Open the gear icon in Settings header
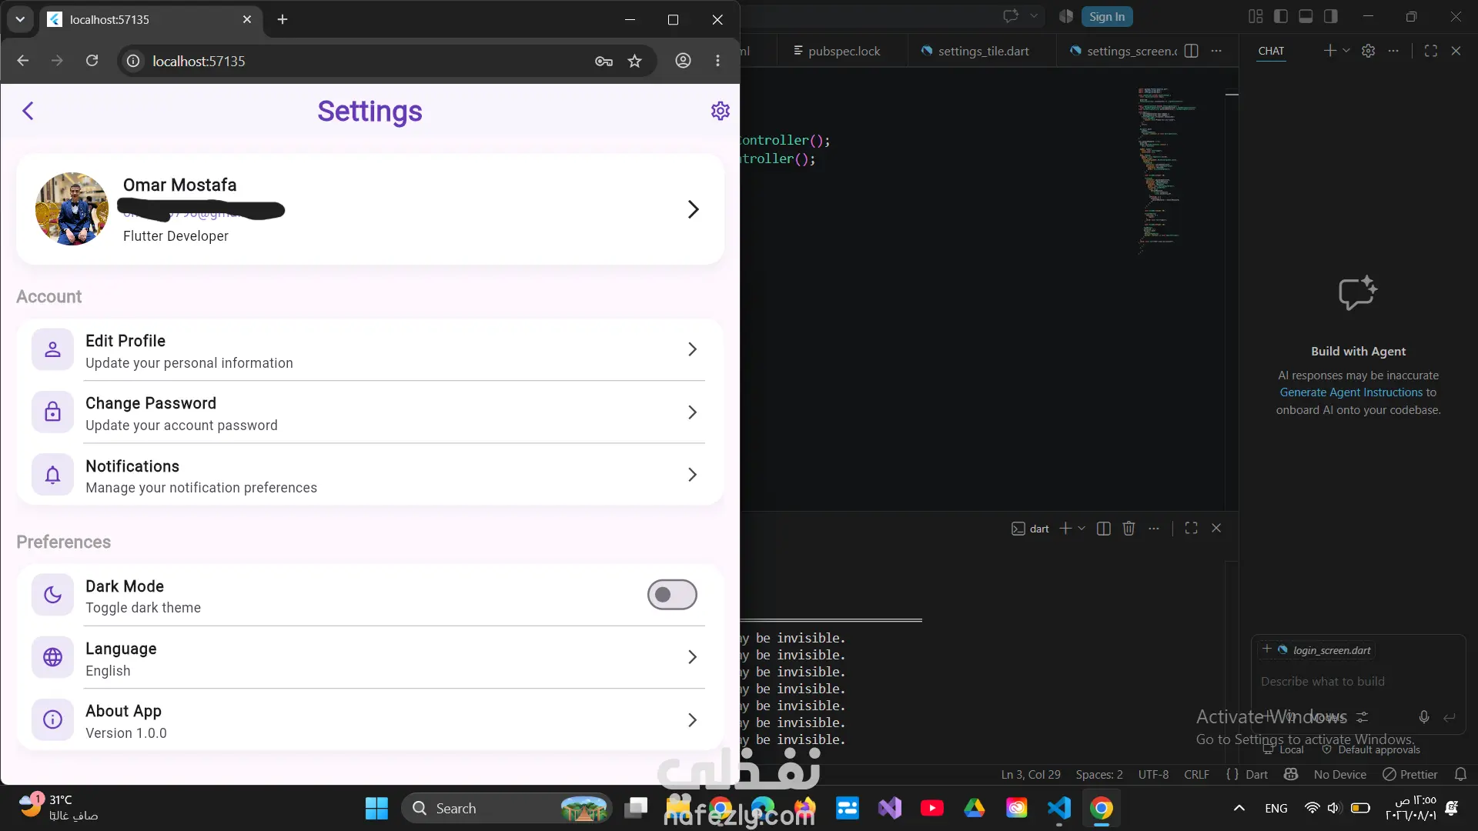 tap(720, 111)
